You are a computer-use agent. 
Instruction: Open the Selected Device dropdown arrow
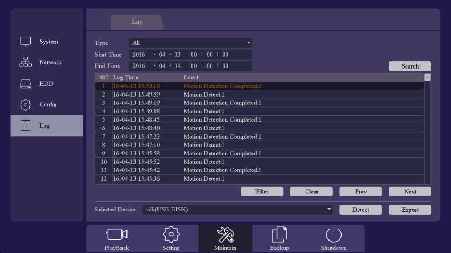pyautogui.click(x=329, y=210)
